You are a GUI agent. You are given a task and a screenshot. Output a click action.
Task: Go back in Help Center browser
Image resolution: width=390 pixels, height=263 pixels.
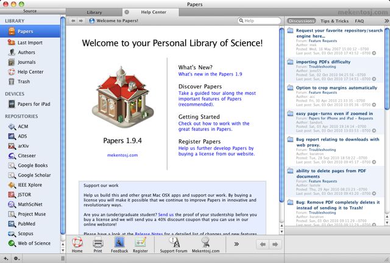(73, 21)
